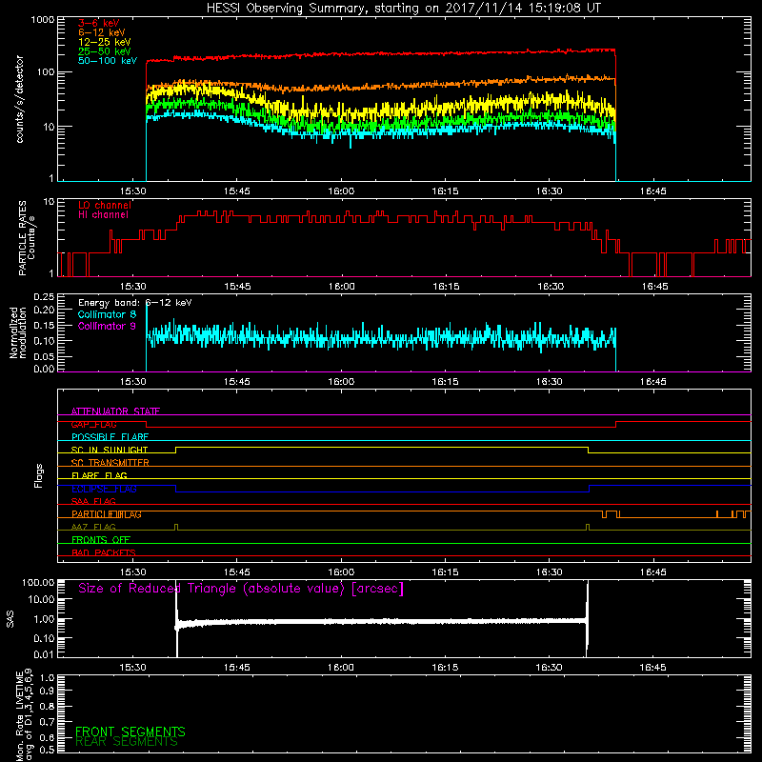Click the 'Energy band: 6-12 keV' label
The height and width of the screenshot is (762, 762).
[135, 303]
